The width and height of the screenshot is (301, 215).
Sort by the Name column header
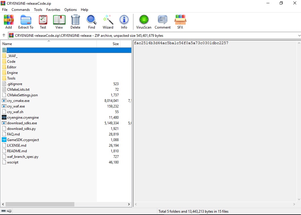(x=49, y=44)
